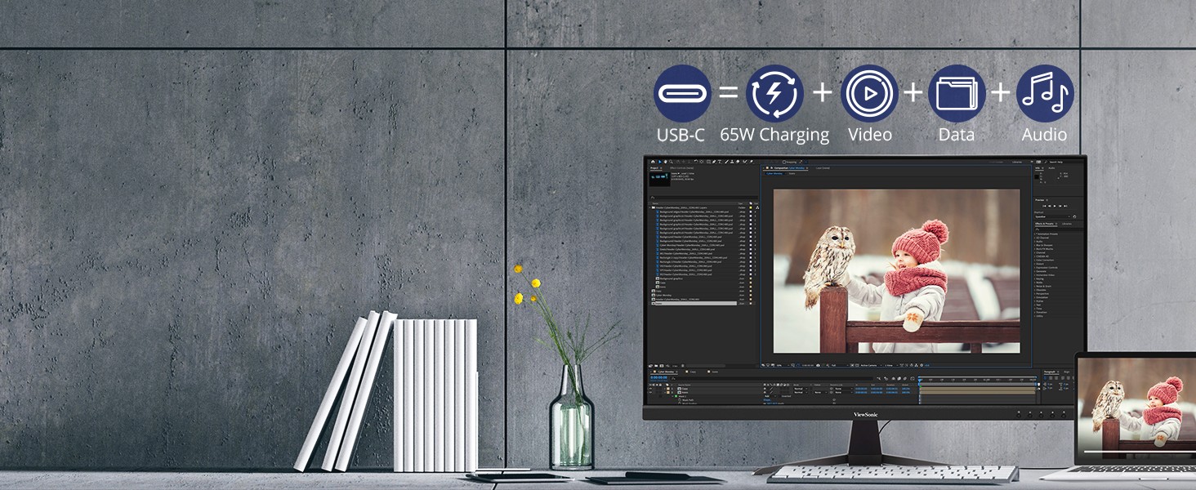This screenshot has height=490, width=1196.
Task: Click the Data folder icon
Action: pos(957,93)
